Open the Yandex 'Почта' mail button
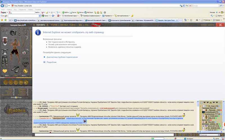 tap(73, 12)
